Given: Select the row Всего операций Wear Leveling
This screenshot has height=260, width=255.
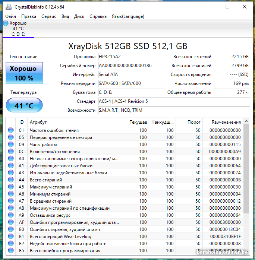Looking at the screenshot, I should click(x=125, y=236).
